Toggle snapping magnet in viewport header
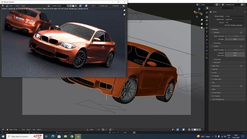Viewport: 247px width, 139px height. click(103, 130)
